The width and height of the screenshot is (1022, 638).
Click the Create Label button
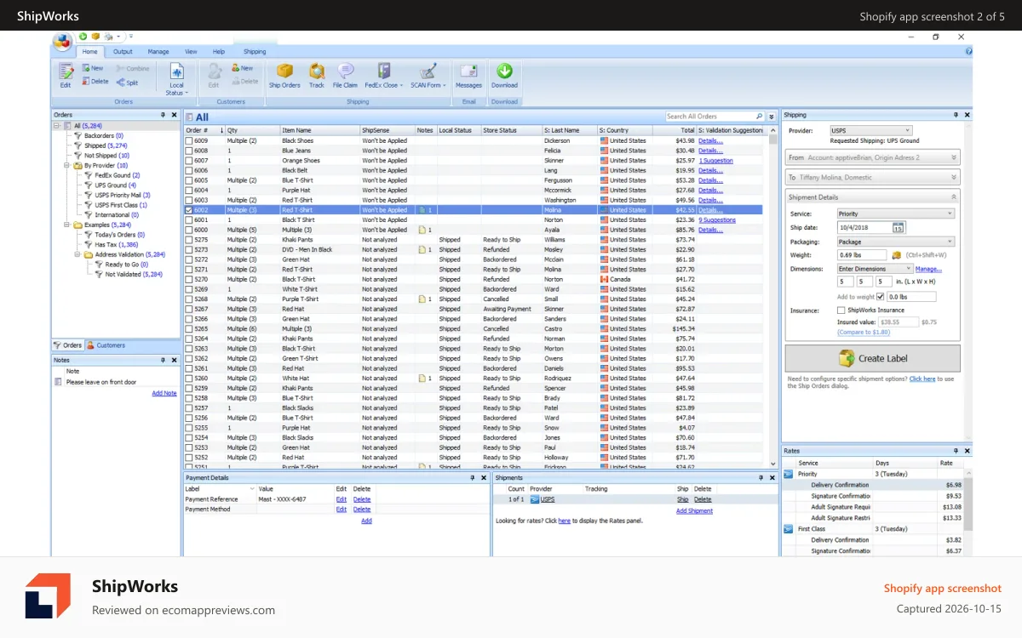coord(872,358)
